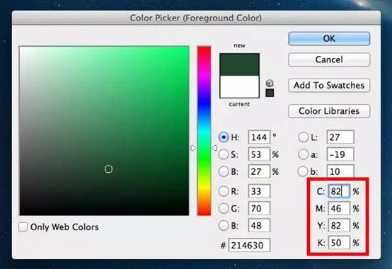The height and width of the screenshot is (269, 392).
Task: Select the L lightness radio button
Action: click(304, 137)
